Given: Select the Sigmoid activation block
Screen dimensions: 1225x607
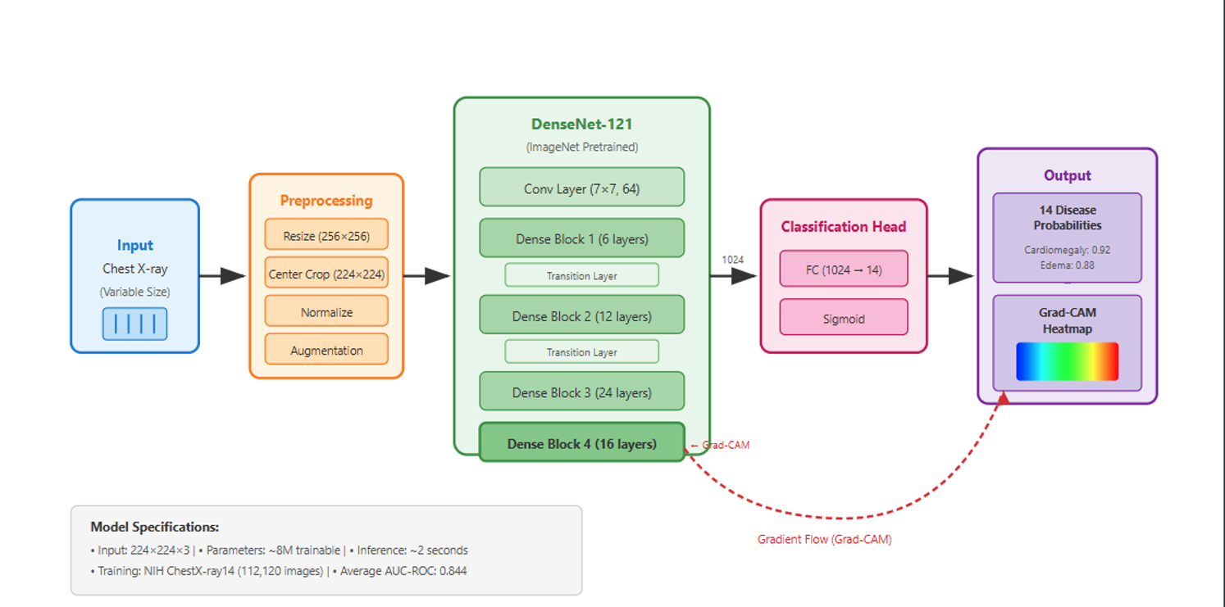Looking at the screenshot, I should click(843, 317).
